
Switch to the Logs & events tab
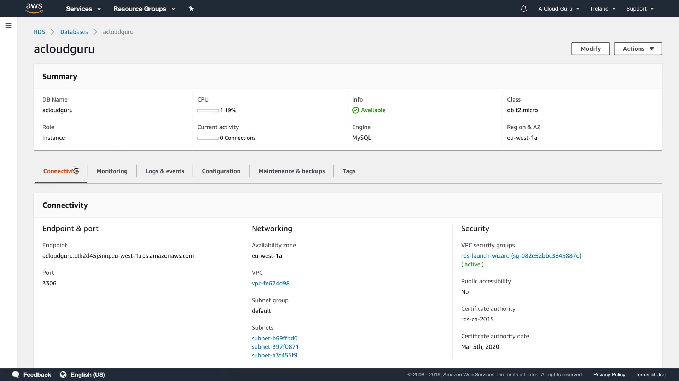pos(164,171)
